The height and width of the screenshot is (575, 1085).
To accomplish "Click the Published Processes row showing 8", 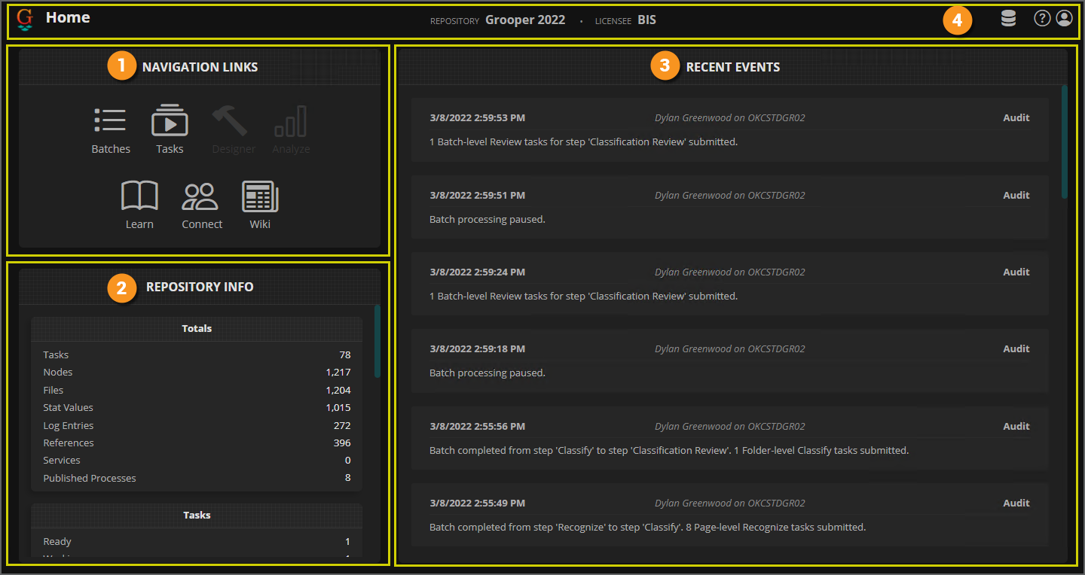I will point(197,479).
